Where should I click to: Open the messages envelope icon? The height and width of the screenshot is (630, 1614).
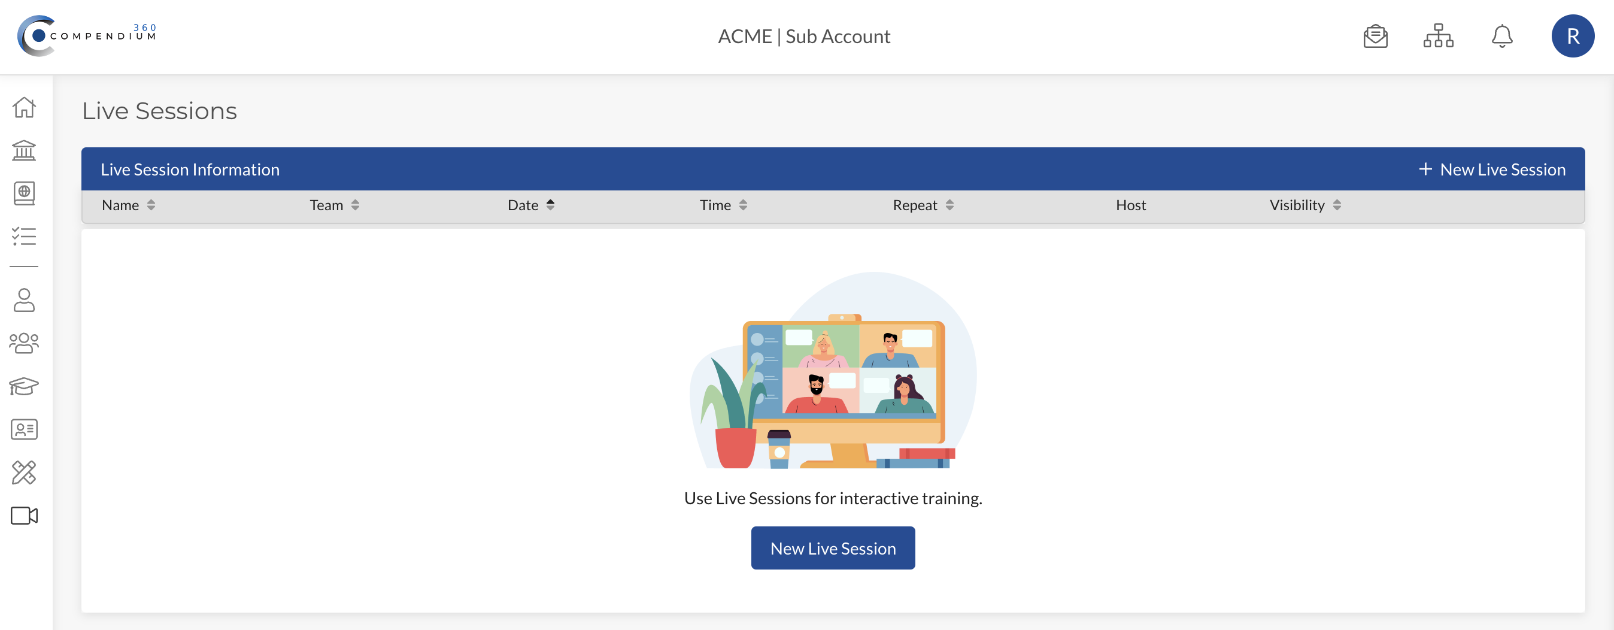(1375, 36)
